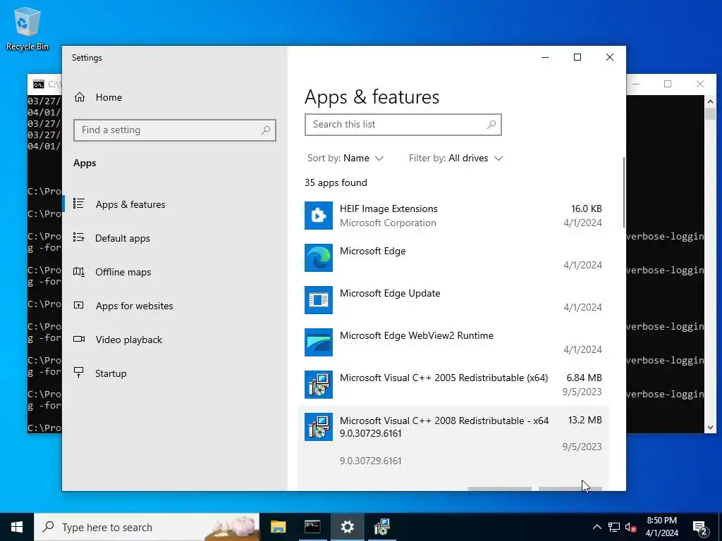This screenshot has width=722, height=541.
Task: Open the Sort by Name dropdown
Action: [345, 158]
